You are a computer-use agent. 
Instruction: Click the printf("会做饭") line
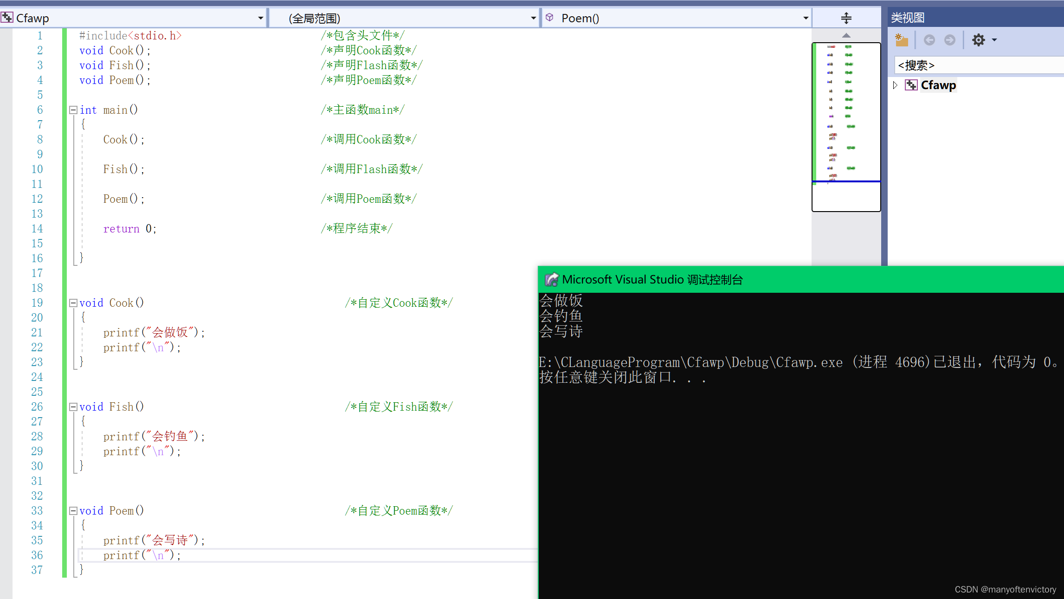point(154,333)
